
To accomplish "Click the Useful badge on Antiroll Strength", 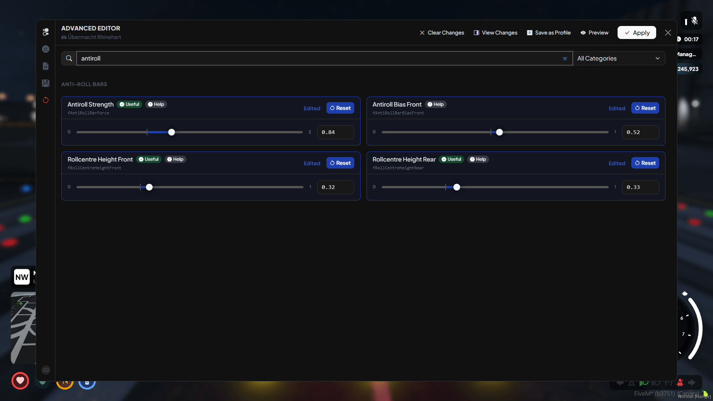I will click(129, 104).
